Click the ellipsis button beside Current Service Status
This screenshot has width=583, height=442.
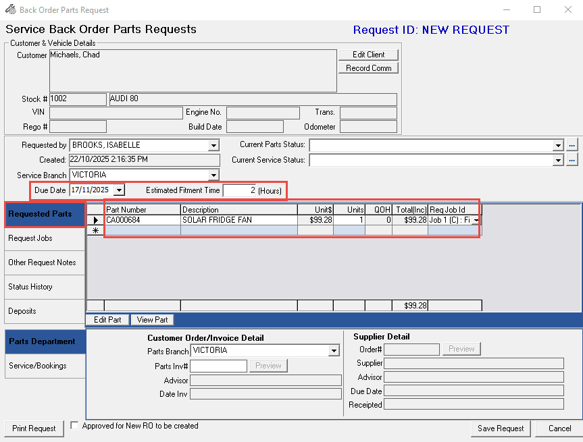(x=572, y=161)
